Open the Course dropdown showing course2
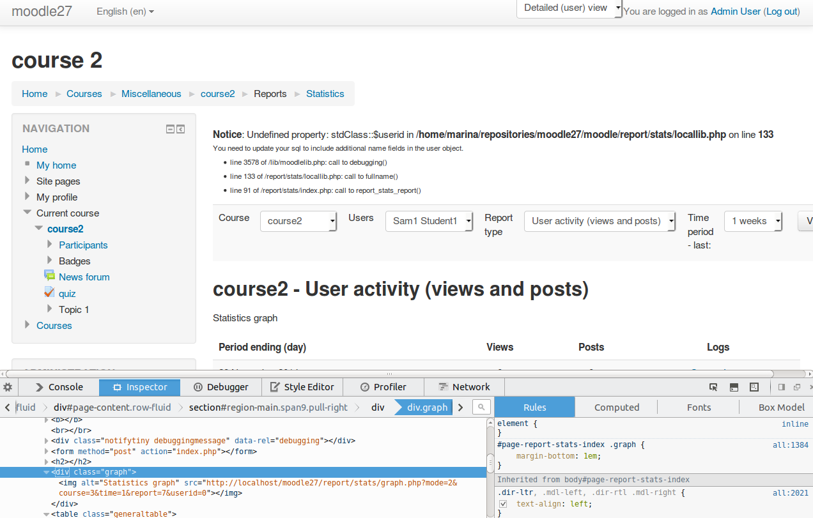 [x=298, y=221]
